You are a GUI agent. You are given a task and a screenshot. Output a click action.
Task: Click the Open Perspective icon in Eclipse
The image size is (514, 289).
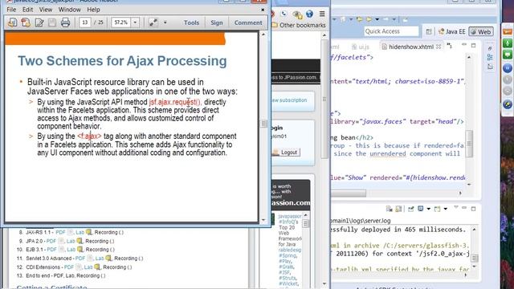pyautogui.click(x=429, y=31)
